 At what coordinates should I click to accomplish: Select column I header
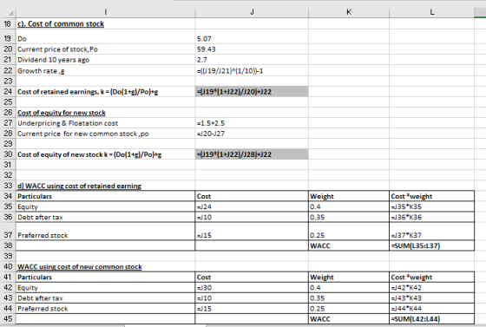coord(106,12)
